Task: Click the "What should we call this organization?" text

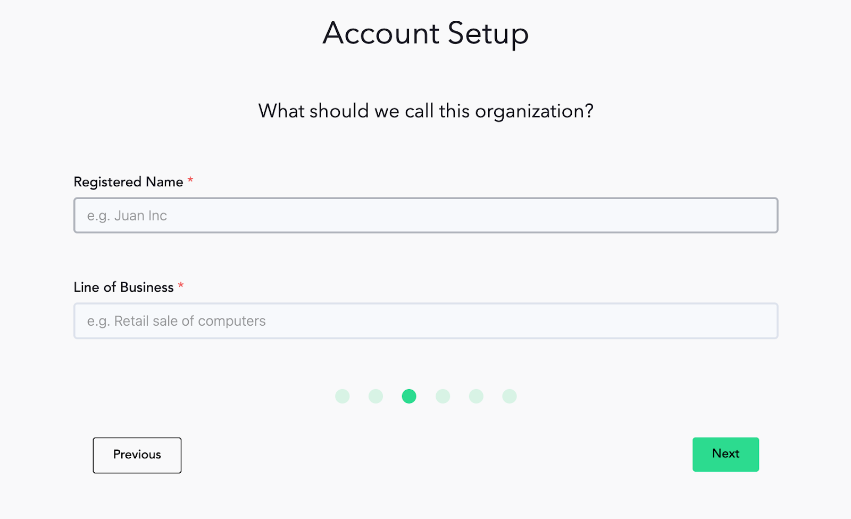Action: click(425, 111)
